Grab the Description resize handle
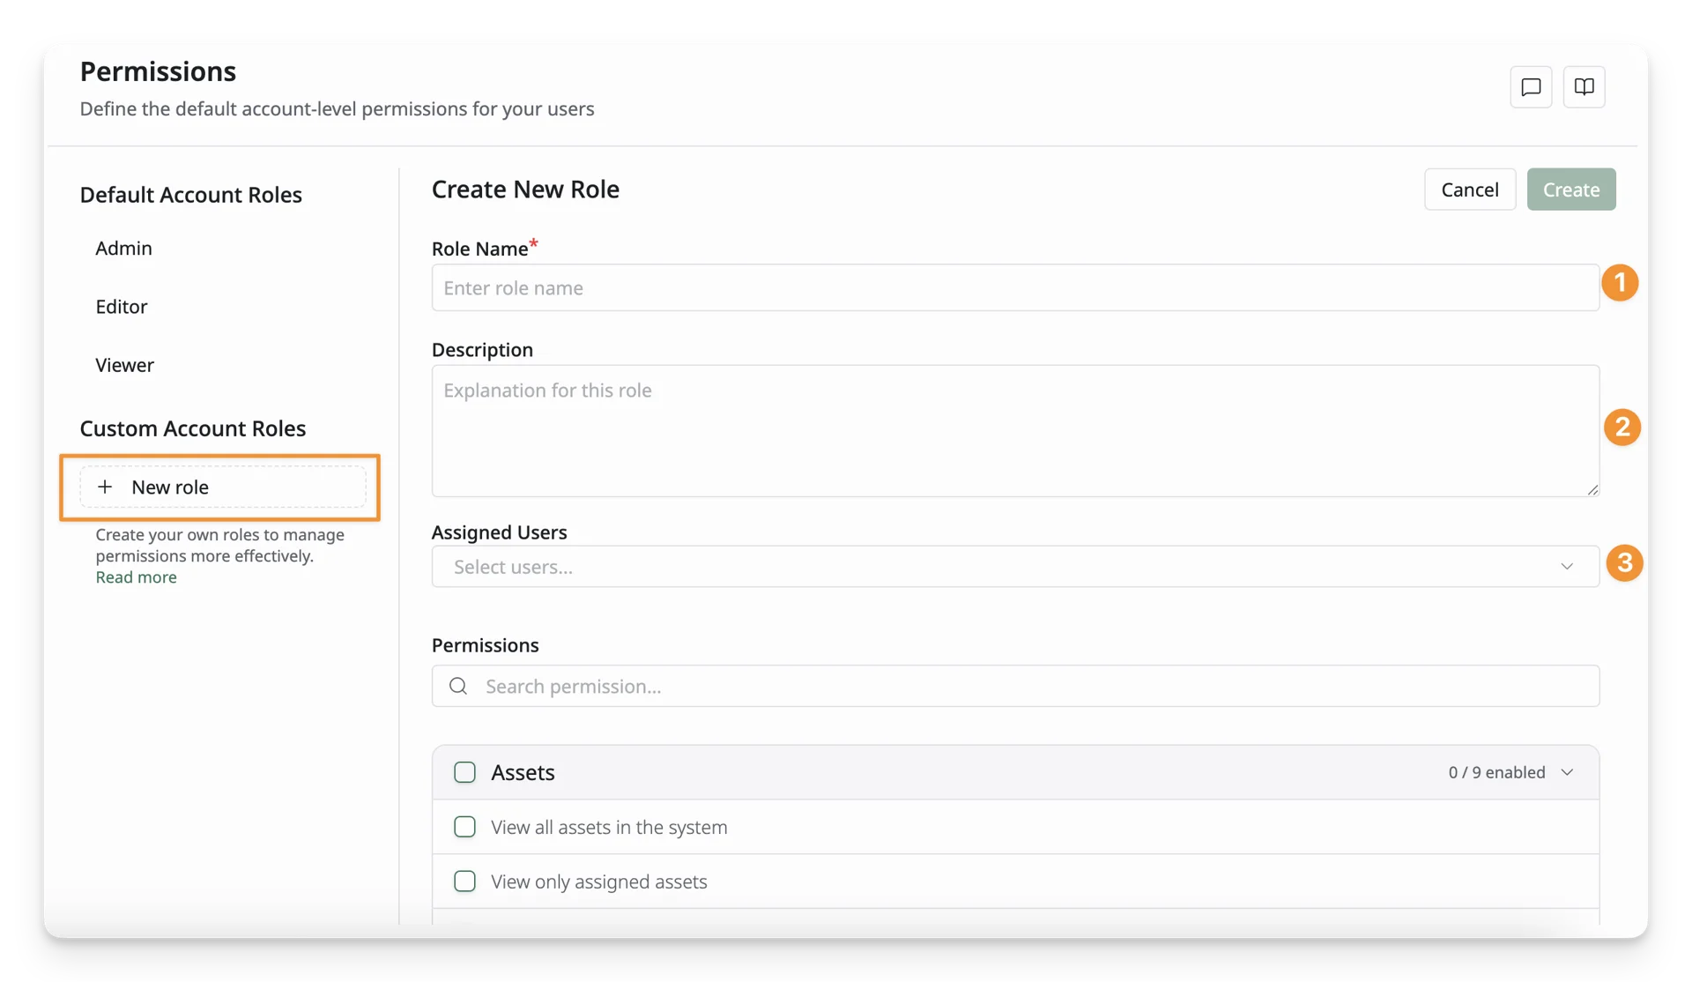This screenshot has width=1692, height=982. [1592, 489]
